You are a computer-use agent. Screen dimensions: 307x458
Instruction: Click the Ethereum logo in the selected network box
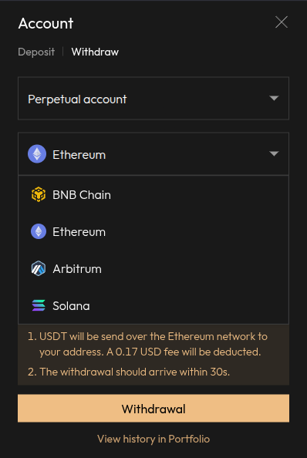point(37,154)
